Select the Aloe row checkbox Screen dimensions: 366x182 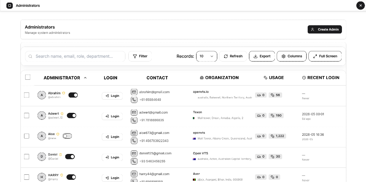(x=27, y=136)
